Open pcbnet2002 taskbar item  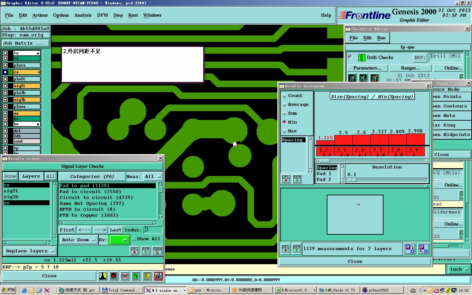(382, 290)
